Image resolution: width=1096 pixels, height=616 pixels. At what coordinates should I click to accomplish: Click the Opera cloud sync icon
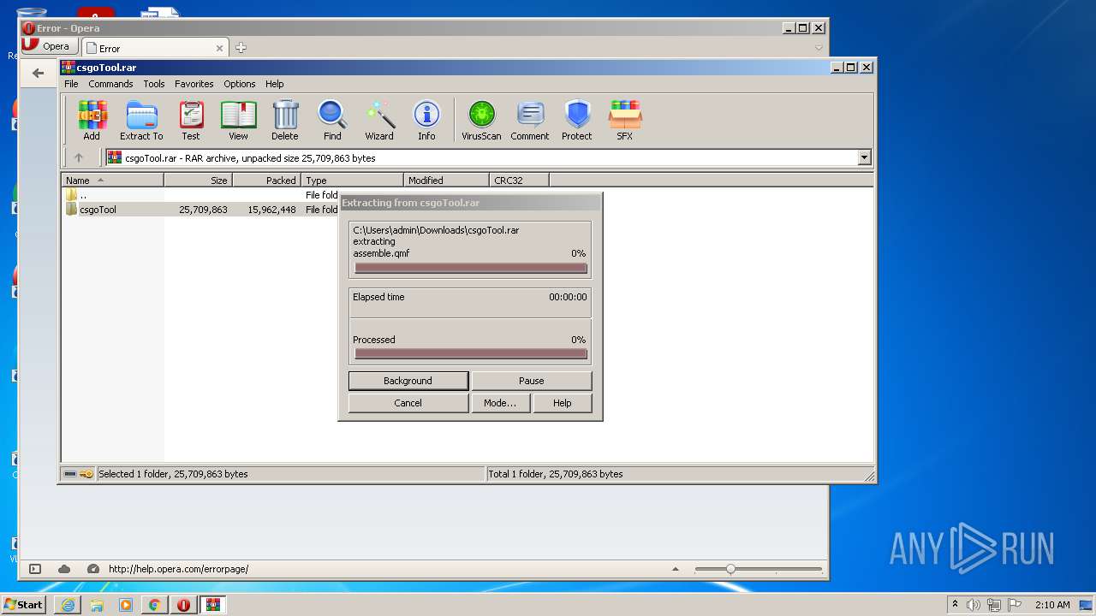click(64, 569)
